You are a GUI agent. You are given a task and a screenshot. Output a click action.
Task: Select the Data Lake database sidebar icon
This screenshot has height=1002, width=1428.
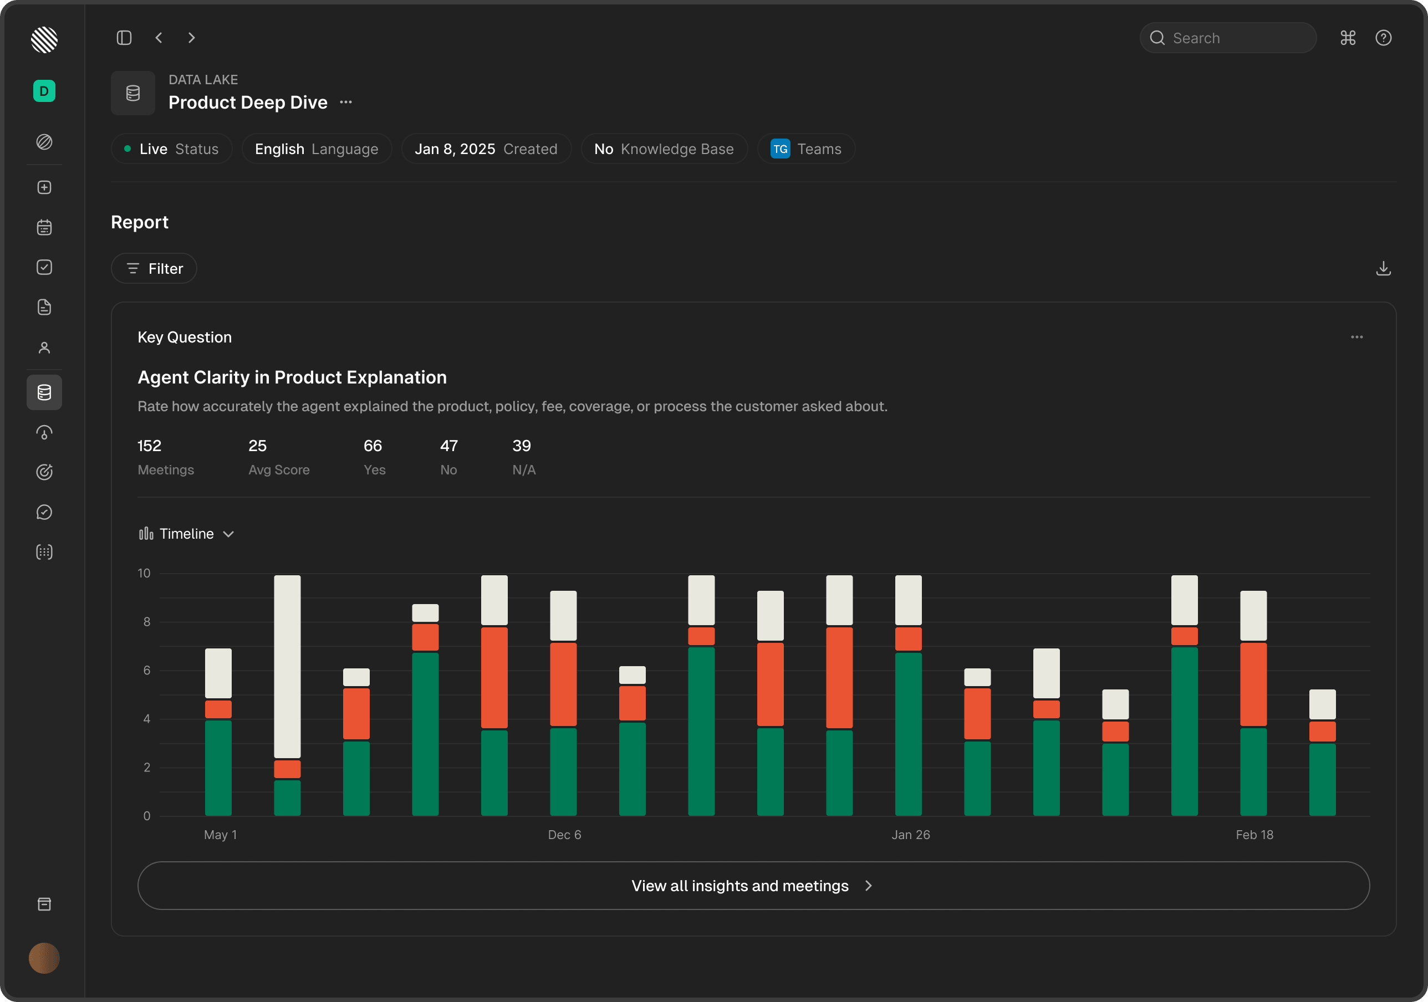pyautogui.click(x=44, y=392)
